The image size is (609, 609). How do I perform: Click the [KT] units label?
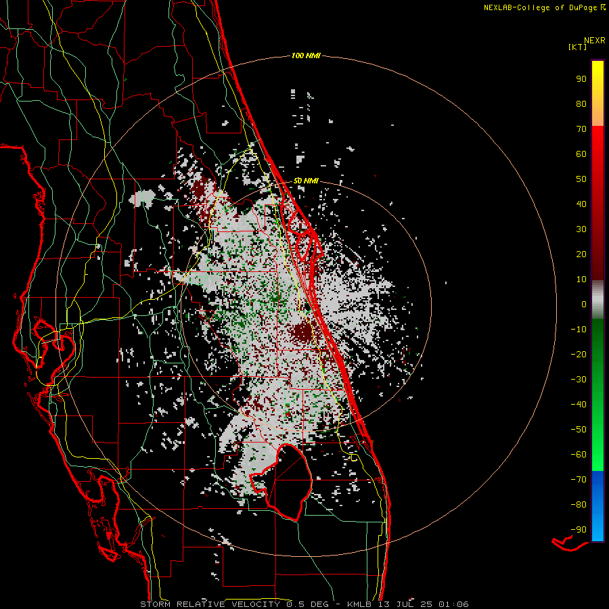[x=578, y=47]
